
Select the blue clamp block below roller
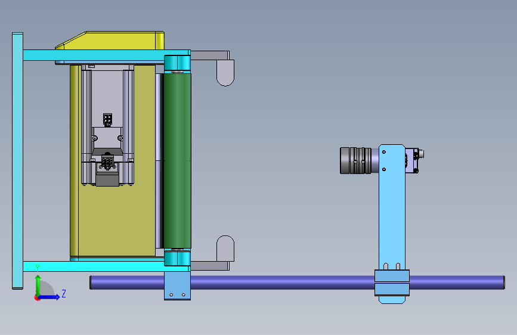[x=177, y=286]
